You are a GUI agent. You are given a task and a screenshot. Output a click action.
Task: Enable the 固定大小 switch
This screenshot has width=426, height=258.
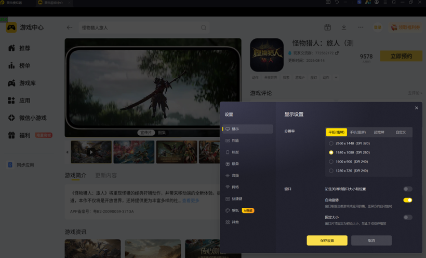[408, 218]
